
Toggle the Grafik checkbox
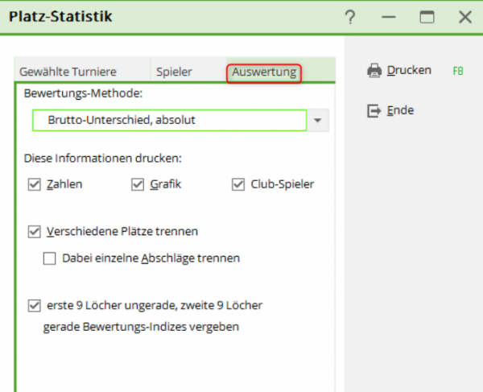138,184
